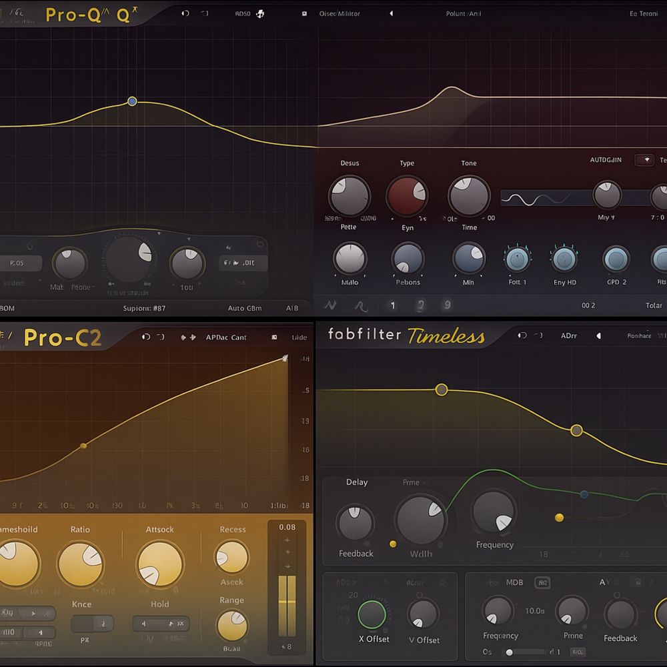667x667 pixels.
Task: Click the redo icon in the Pro-C2 header
Action: [160, 337]
